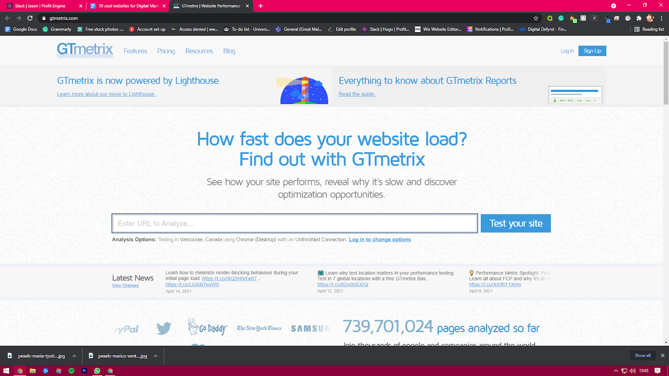This screenshot has height=376, width=669.
Task: Show hidden system tray icons
Action: tap(616, 371)
